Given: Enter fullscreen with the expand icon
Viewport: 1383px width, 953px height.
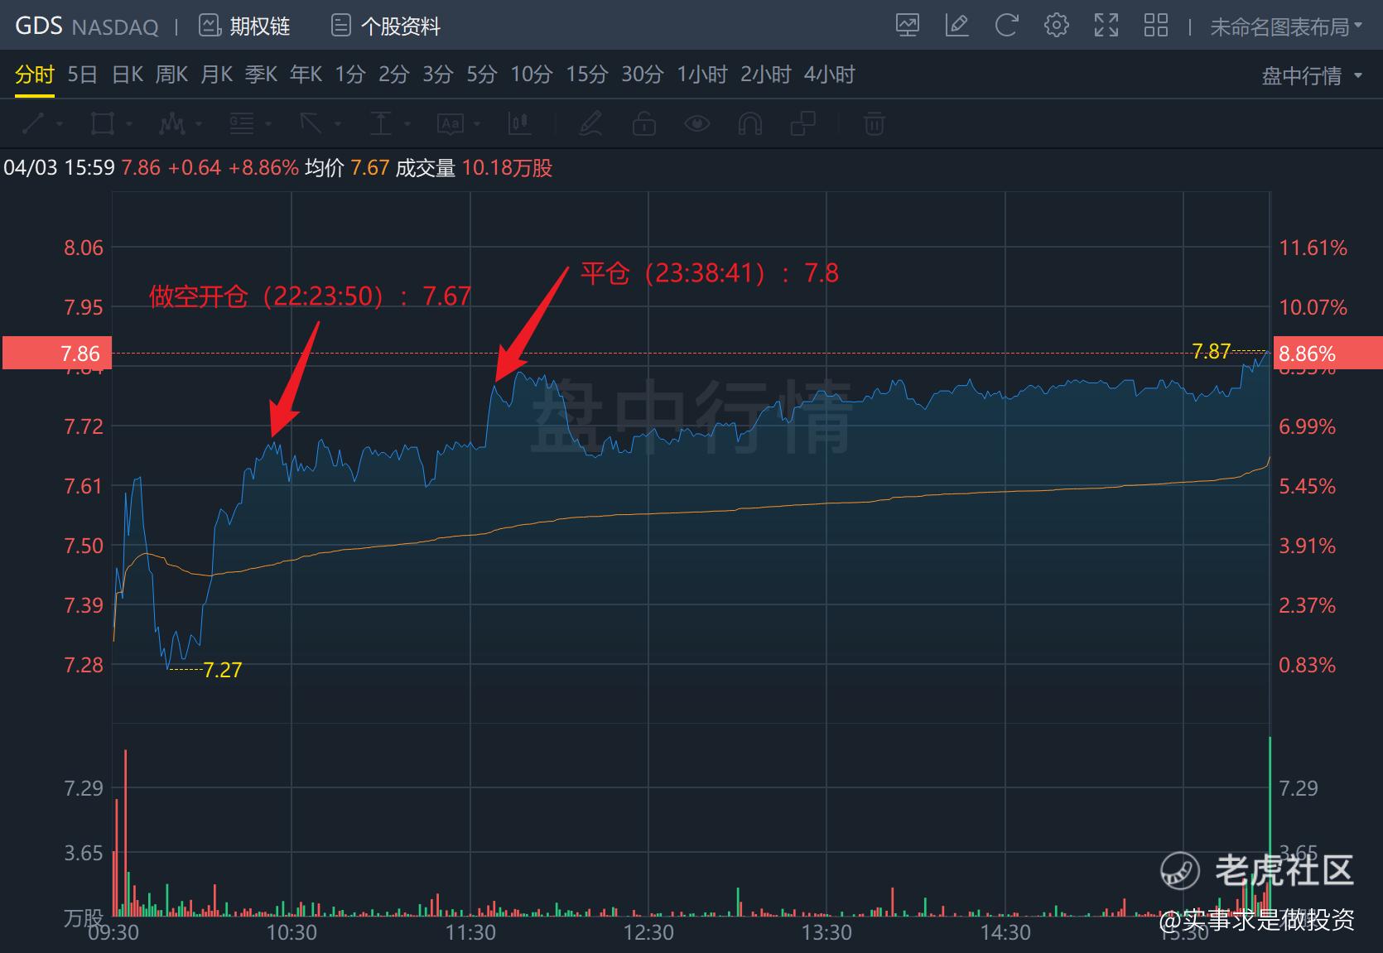Looking at the screenshot, I should coord(1106,26).
